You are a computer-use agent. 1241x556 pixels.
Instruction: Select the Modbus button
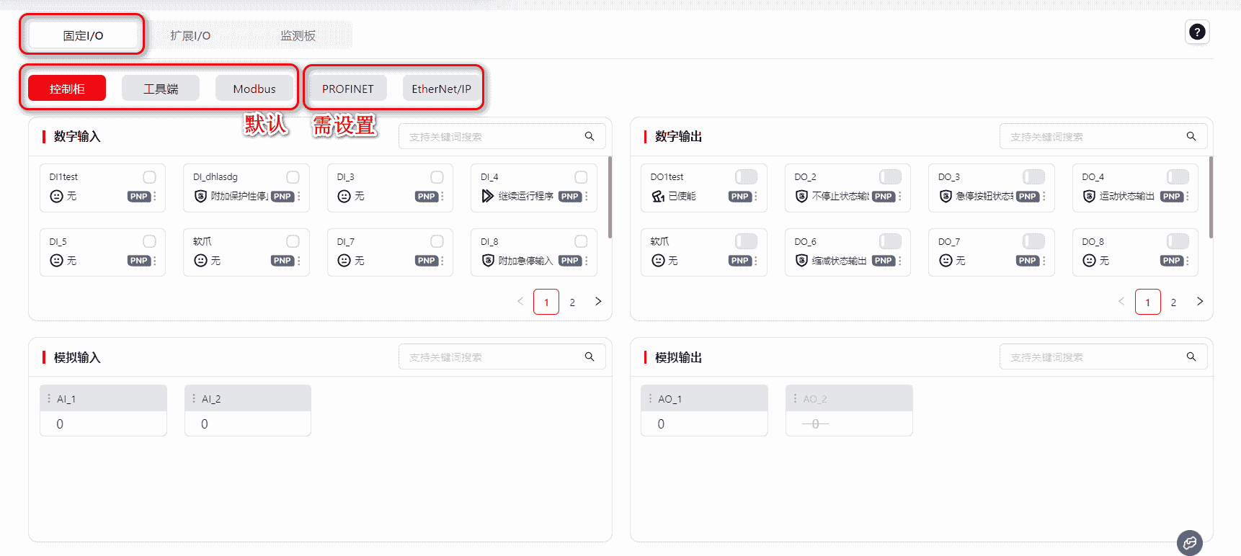click(254, 89)
